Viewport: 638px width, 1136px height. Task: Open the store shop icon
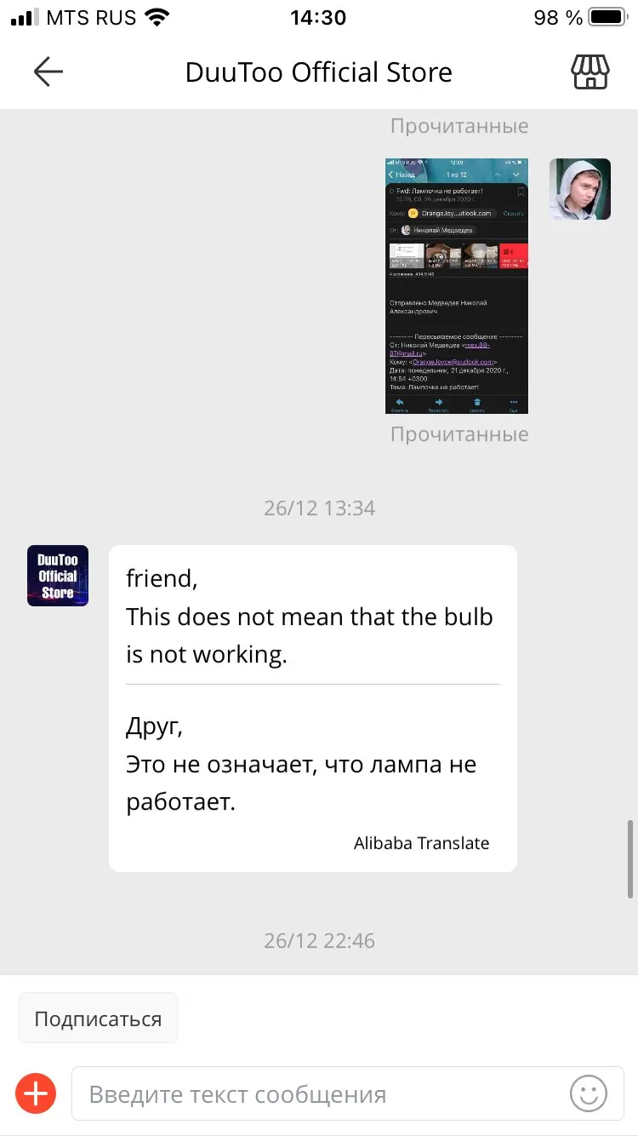tap(590, 72)
